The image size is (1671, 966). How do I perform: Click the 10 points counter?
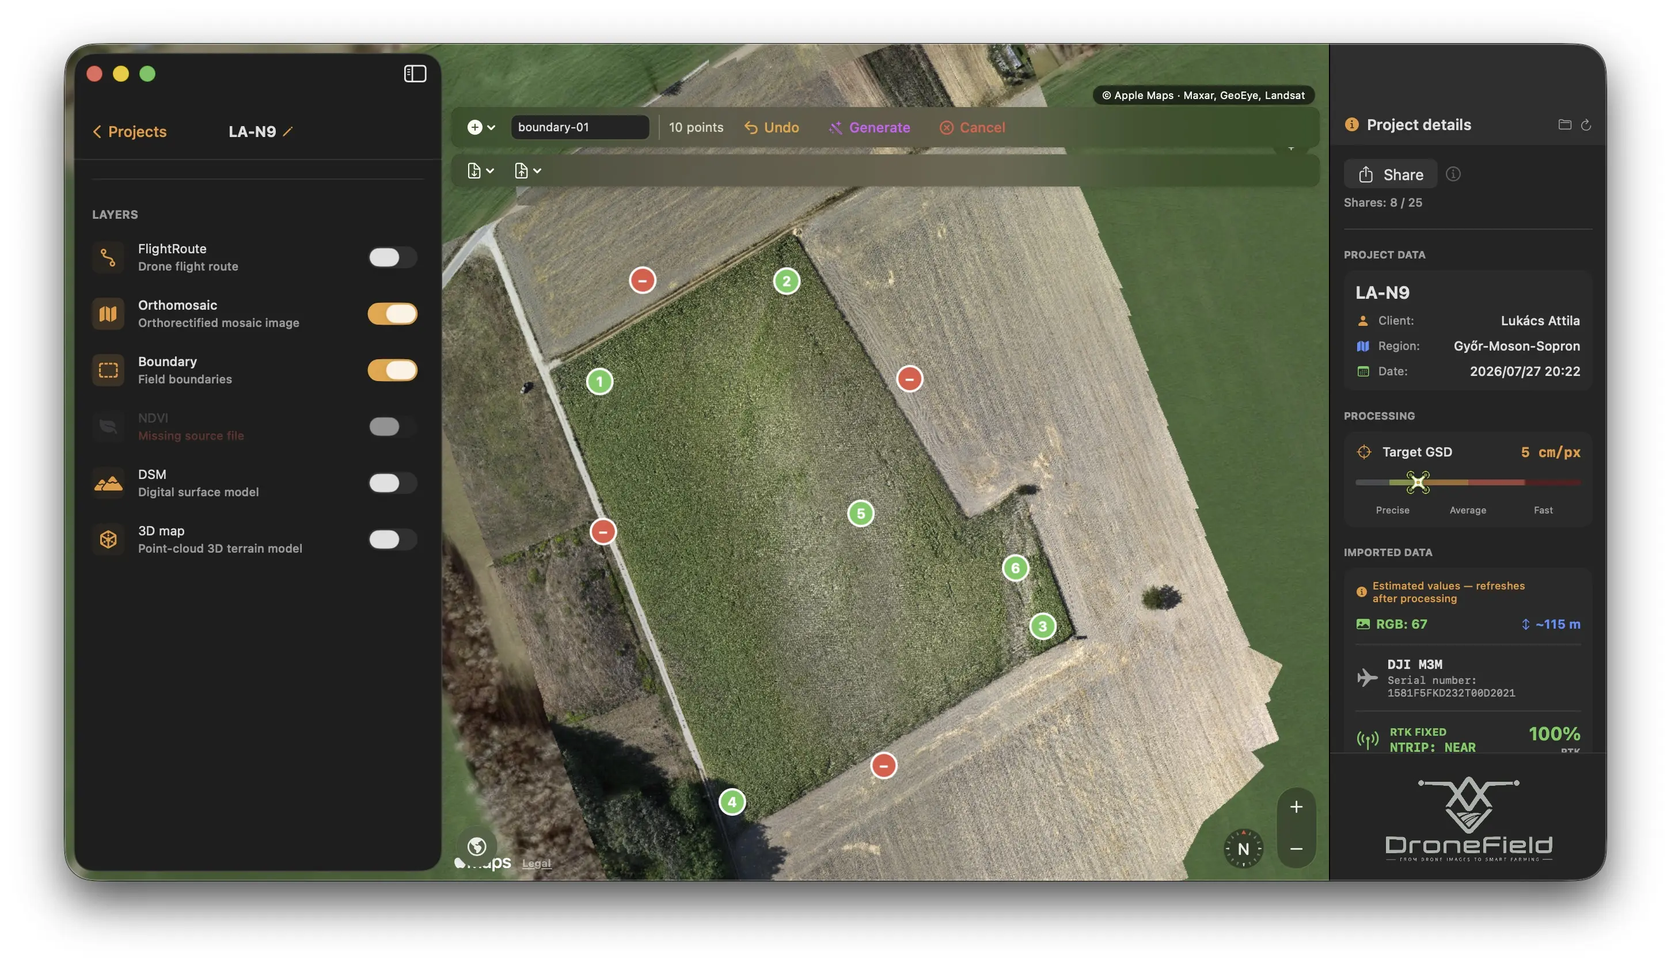point(696,127)
